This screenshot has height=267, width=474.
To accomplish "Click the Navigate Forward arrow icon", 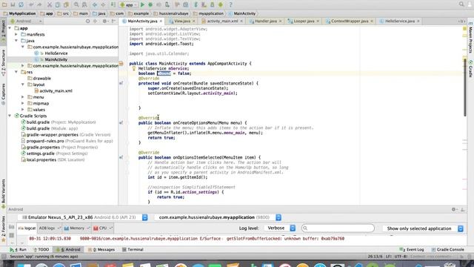I will click(103, 4).
